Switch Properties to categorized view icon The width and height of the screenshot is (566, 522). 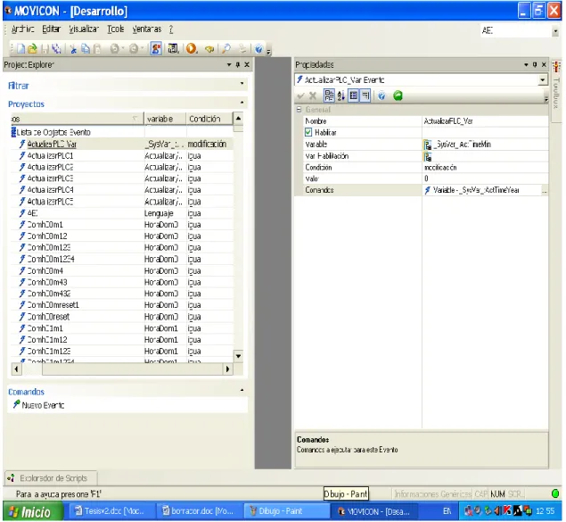(329, 95)
